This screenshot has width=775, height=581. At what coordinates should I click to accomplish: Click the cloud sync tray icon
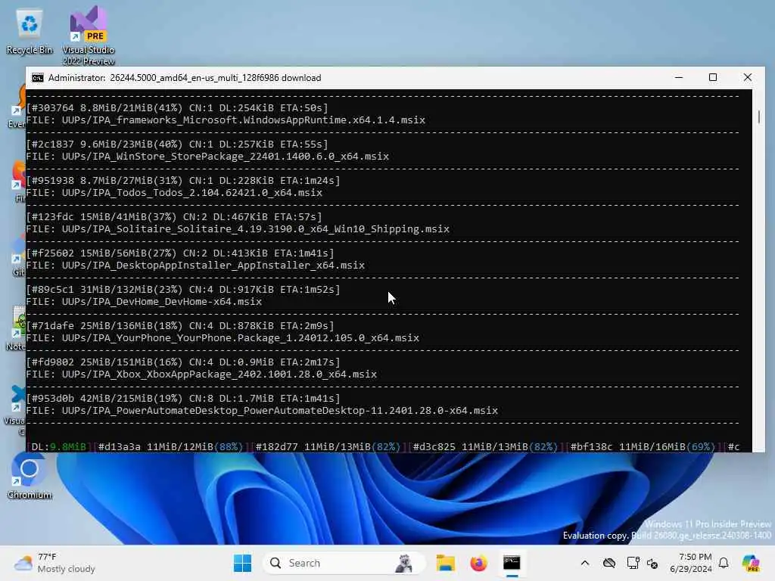click(x=609, y=563)
